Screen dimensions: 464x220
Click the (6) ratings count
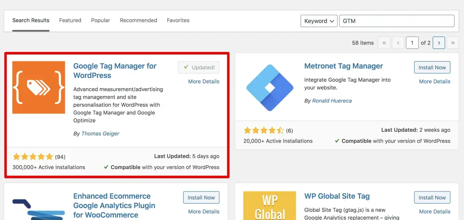pyautogui.click(x=290, y=130)
